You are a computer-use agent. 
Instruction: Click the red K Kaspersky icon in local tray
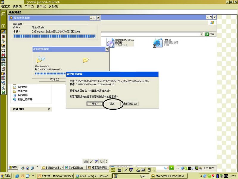[213, 176]
